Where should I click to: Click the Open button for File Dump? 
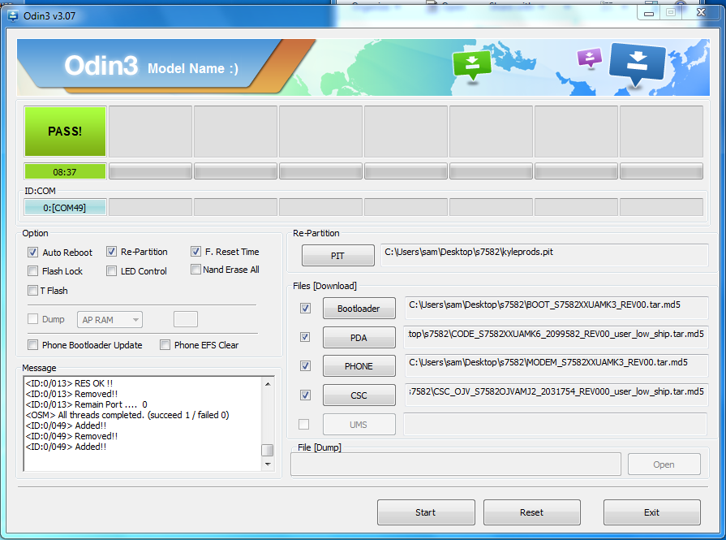[664, 464]
